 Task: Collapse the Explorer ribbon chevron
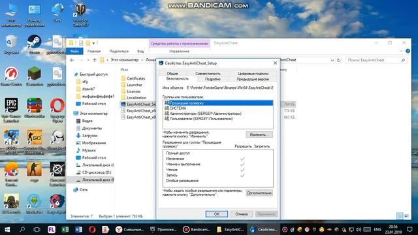(401, 51)
